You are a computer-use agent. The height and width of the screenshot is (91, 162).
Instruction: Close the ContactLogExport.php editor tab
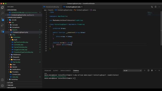tap(82, 7)
